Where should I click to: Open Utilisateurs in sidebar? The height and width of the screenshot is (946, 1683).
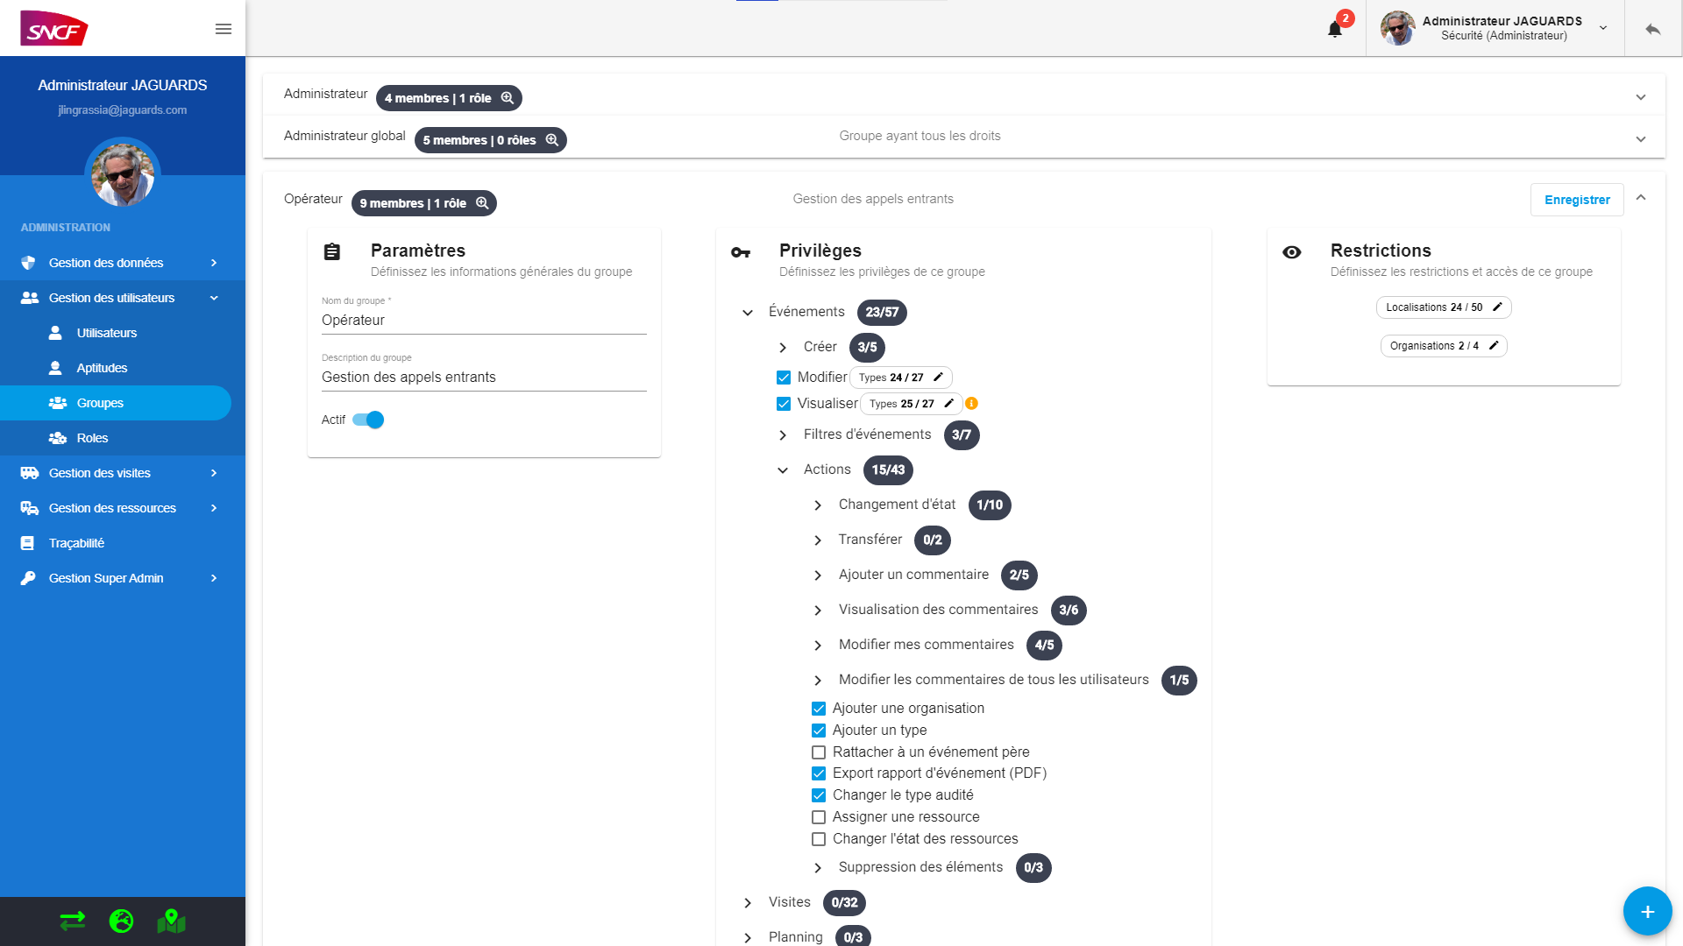pyautogui.click(x=107, y=333)
